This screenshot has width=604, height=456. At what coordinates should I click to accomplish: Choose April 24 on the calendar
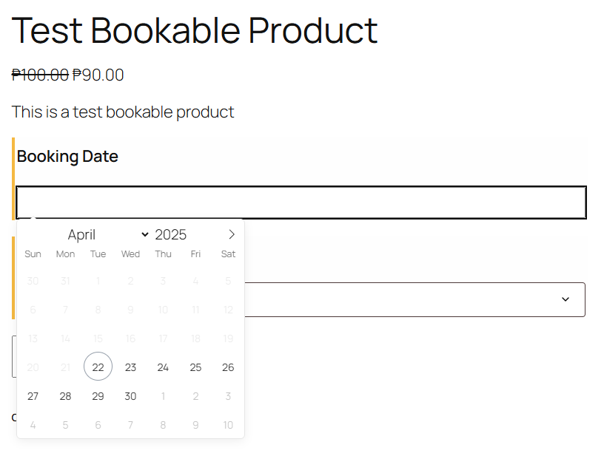pos(163,367)
